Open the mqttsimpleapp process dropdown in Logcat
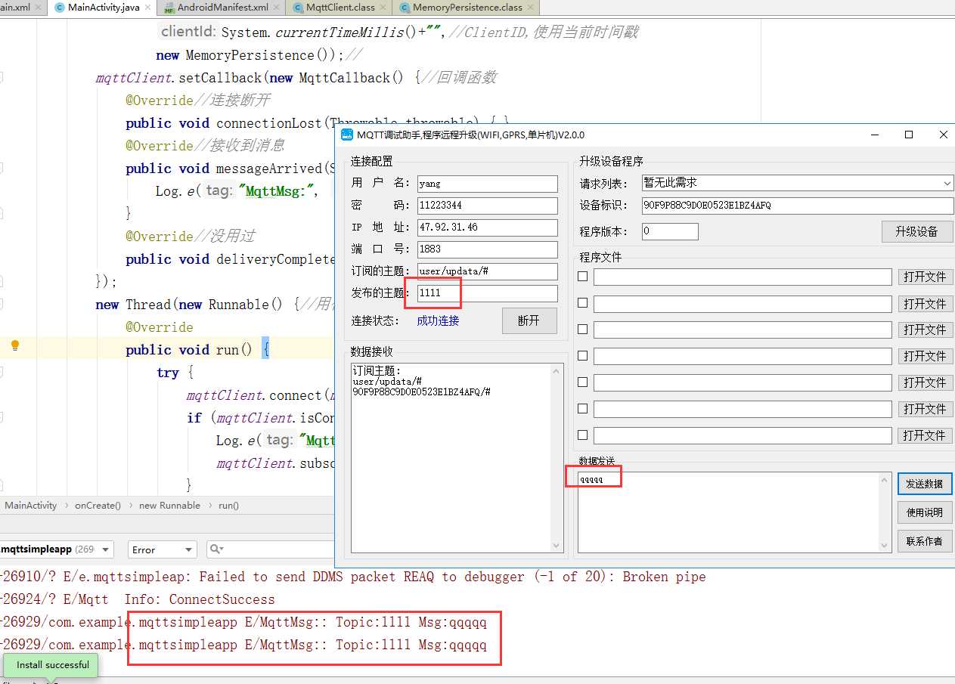Screen dimensions: 955x684 click(x=57, y=549)
